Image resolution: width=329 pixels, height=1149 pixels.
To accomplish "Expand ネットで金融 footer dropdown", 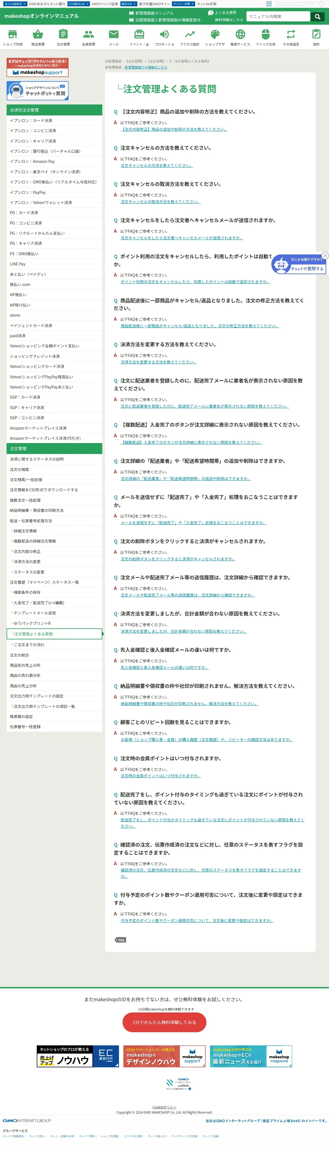I will [211, 1136].
